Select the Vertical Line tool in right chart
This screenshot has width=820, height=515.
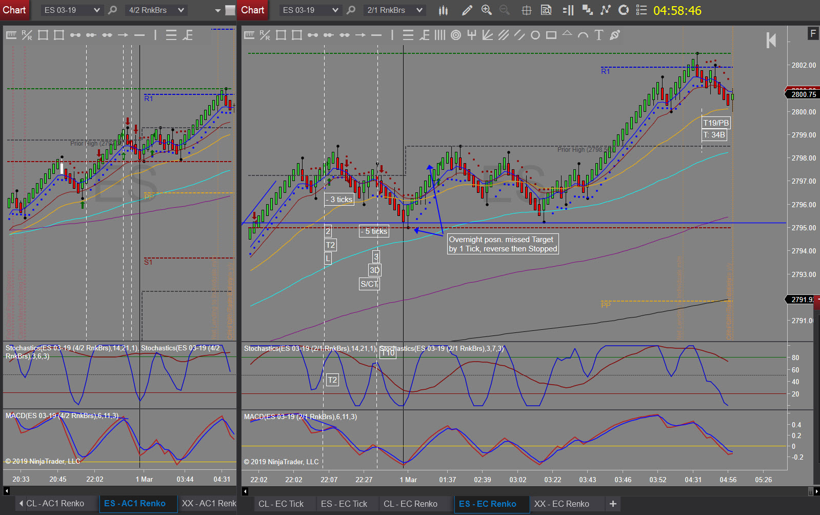click(x=392, y=35)
